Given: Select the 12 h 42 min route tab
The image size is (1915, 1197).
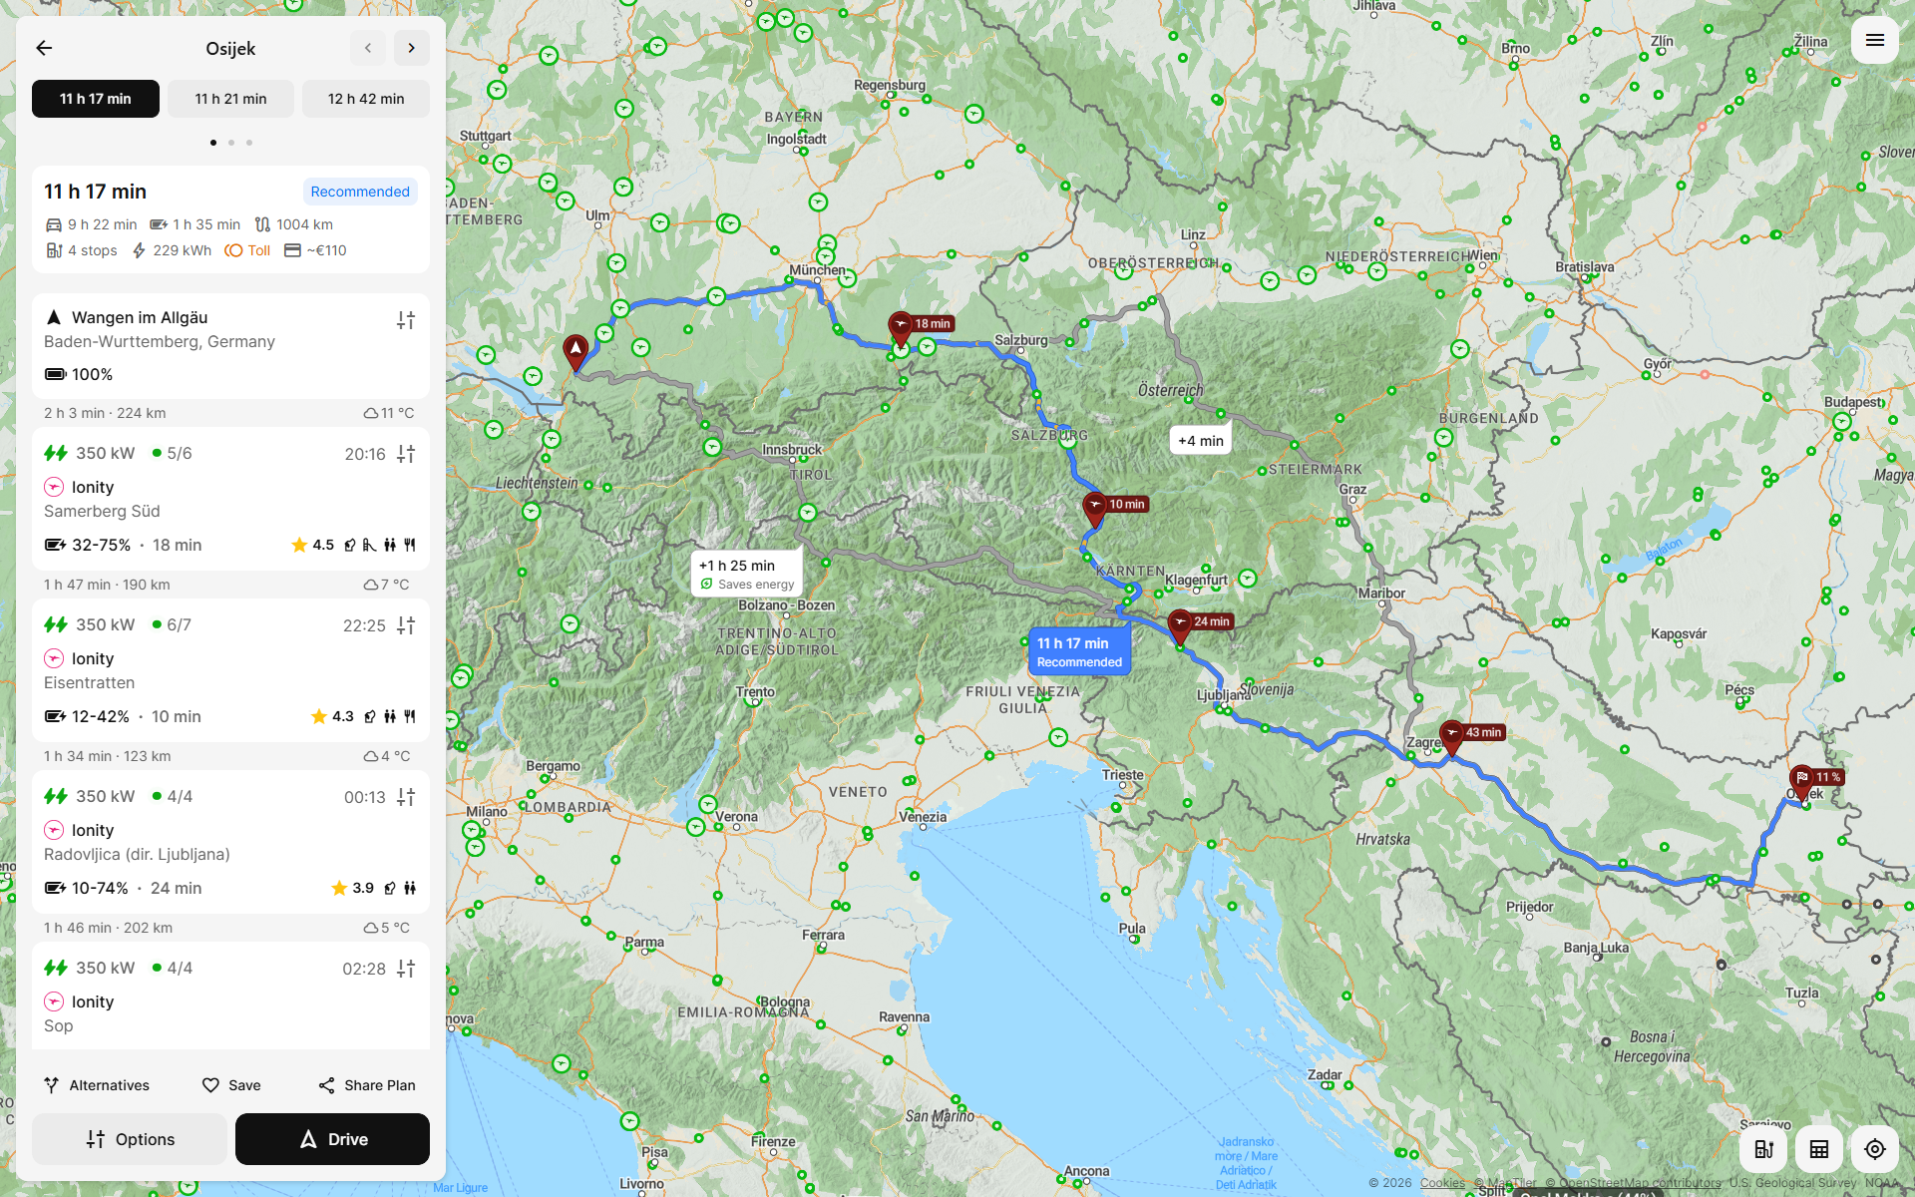Looking at the screenshot, I should pos(366,99).
